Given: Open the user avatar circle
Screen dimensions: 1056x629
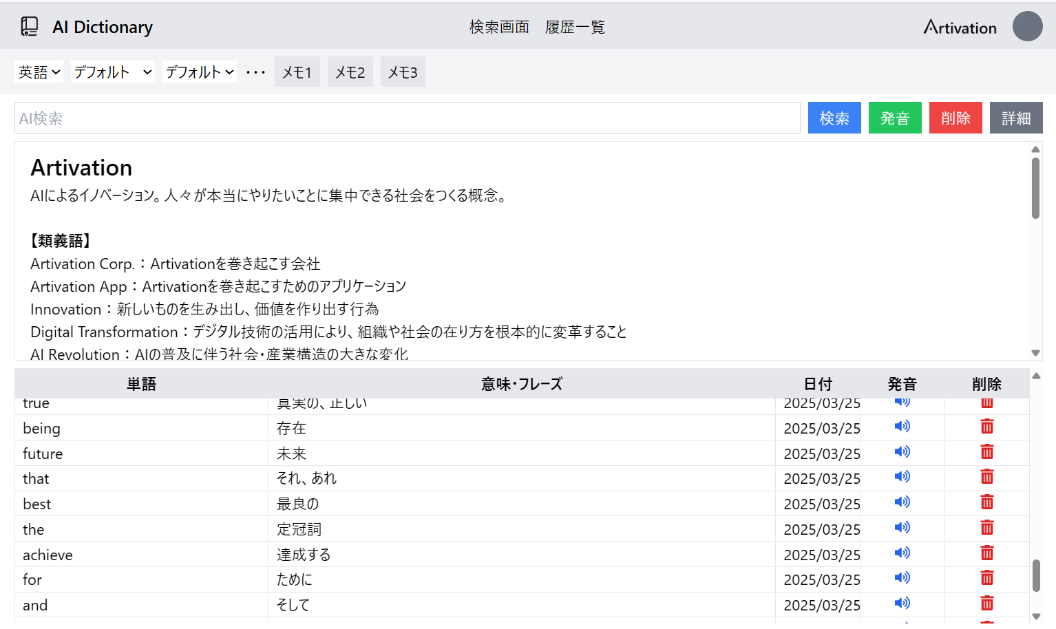Looking at the screenshot, I should 1027,26.
